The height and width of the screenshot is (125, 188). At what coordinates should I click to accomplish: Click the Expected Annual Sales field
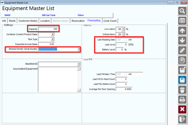(46, 44)
